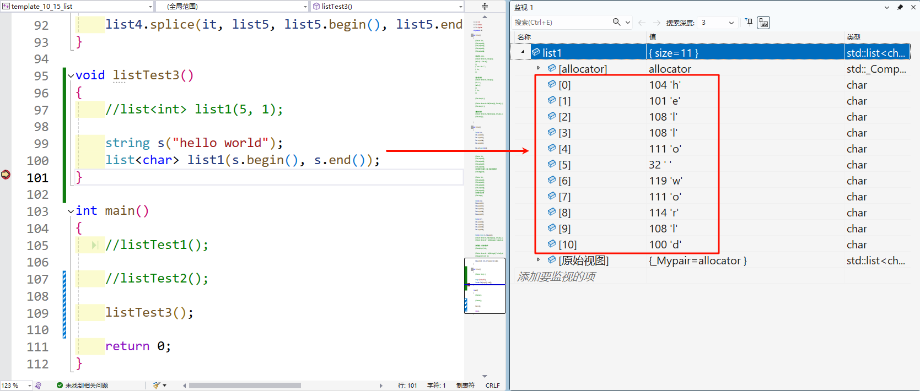Click the cube icon beside element [2]

point(552,116)
